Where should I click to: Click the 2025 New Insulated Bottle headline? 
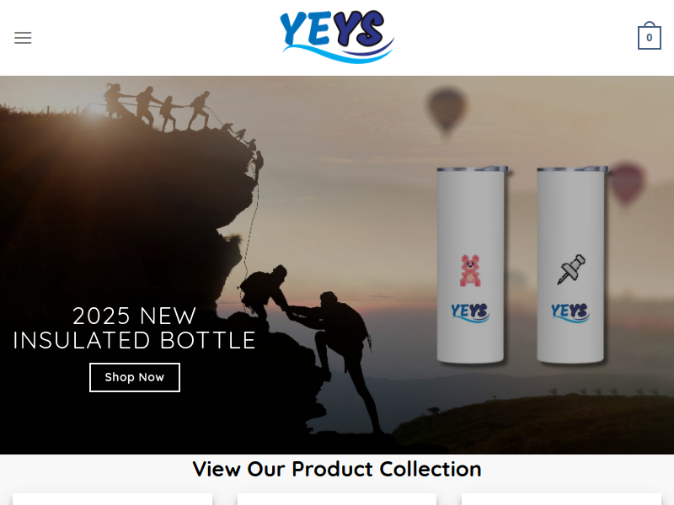135,328
